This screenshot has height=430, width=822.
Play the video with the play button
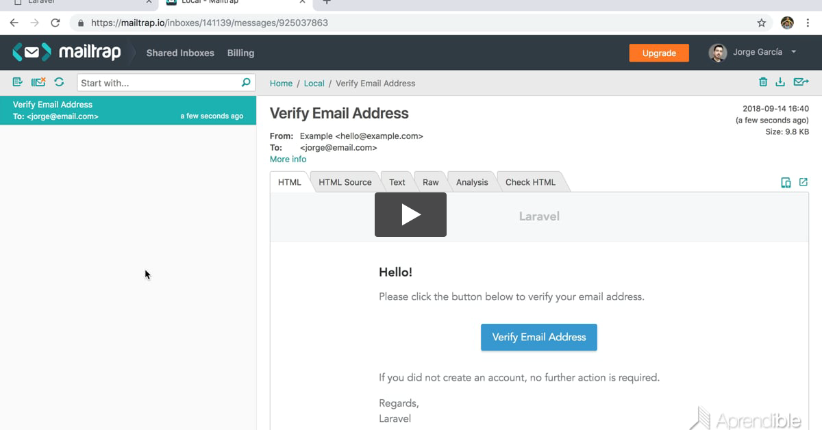coord(410,214)
